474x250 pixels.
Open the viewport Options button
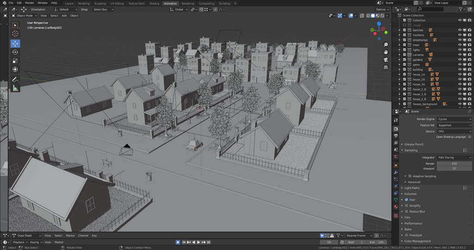tap(382, 10)
